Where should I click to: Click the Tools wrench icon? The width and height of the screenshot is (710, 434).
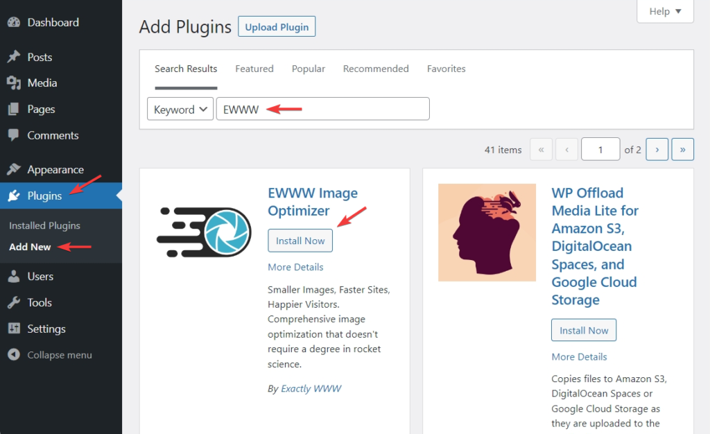[x=14, y=302]
